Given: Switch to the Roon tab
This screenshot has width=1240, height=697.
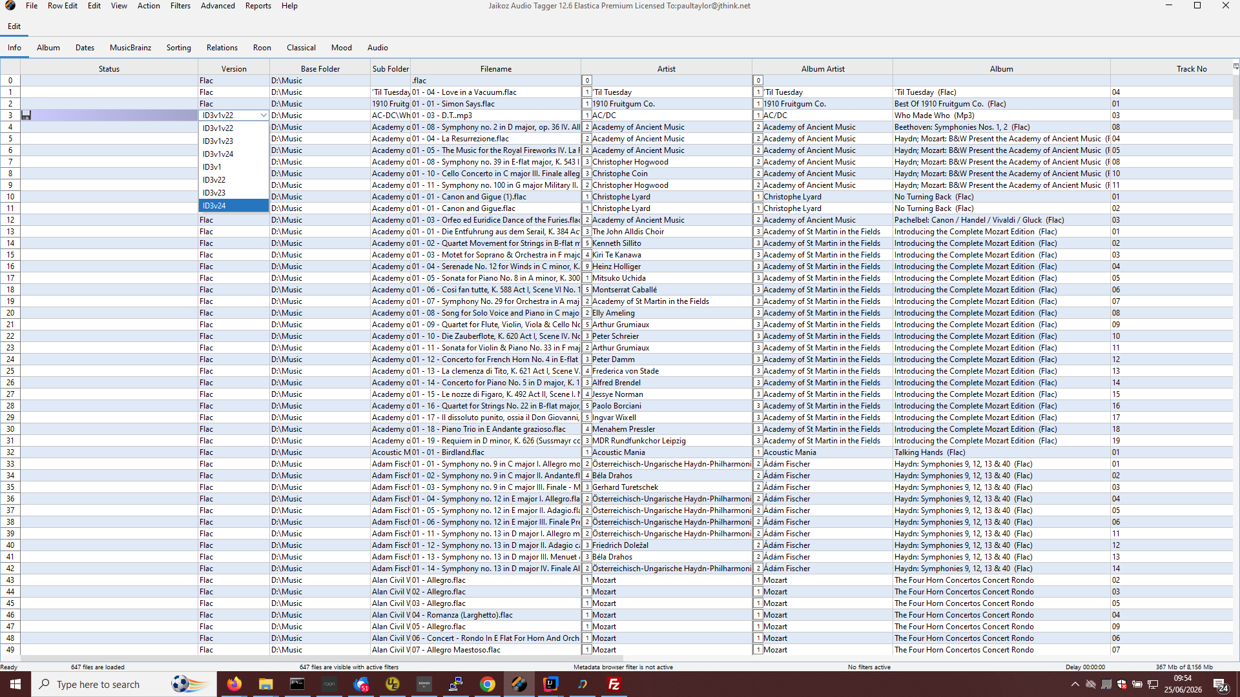Looking at the screenshot, I should point(262,48).
